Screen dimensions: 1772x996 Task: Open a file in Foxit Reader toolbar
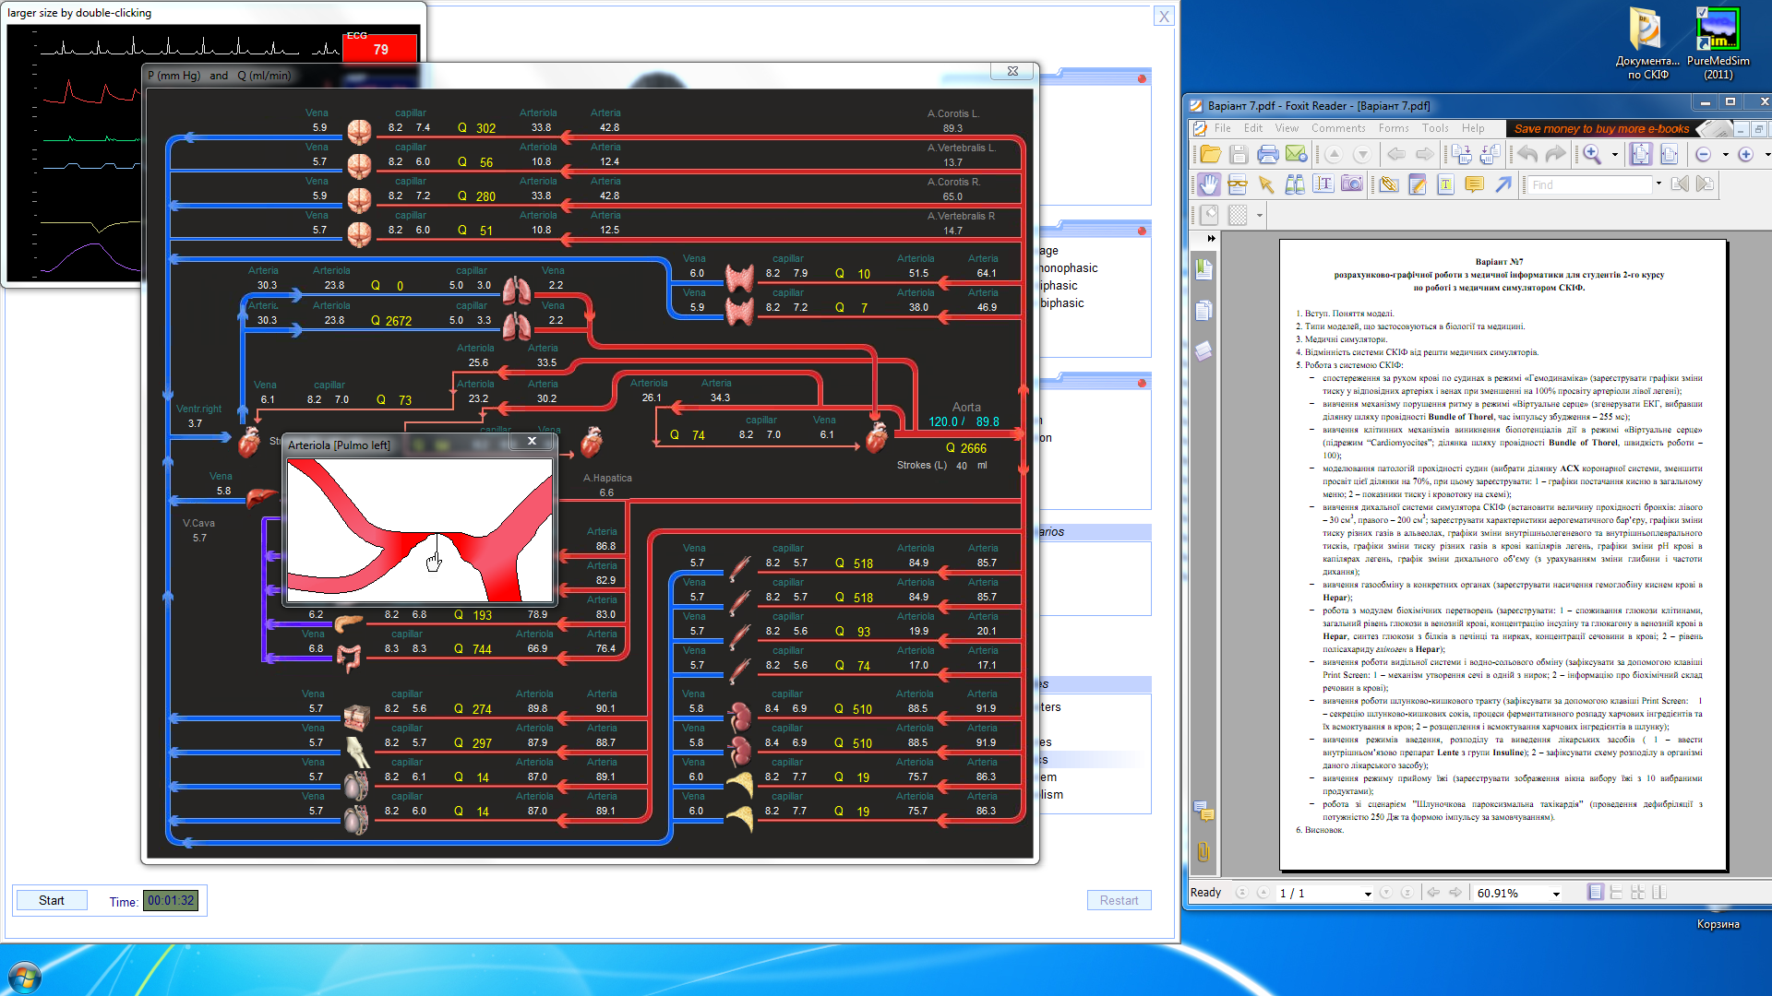(x=1210, y=155)
